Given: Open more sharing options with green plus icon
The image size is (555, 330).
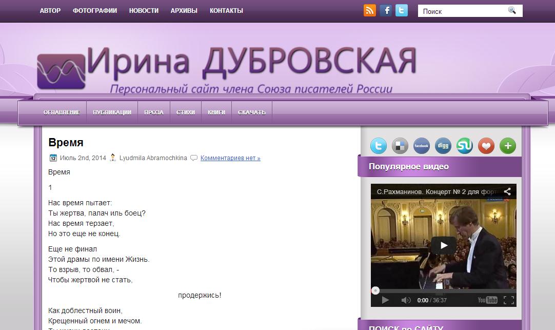Looking at the screenshot, I should 507,145.
